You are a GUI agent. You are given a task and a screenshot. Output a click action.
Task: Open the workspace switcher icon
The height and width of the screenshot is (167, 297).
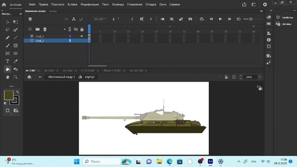254,4
